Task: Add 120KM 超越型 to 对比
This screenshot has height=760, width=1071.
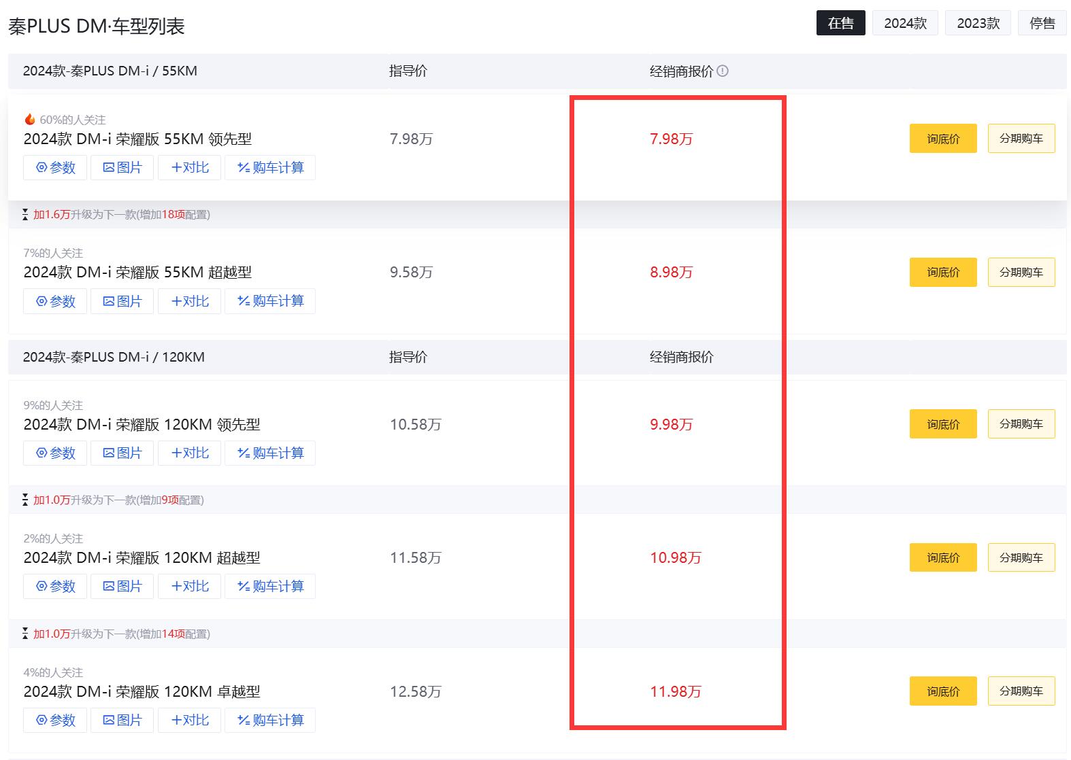Action: [189, 586]
